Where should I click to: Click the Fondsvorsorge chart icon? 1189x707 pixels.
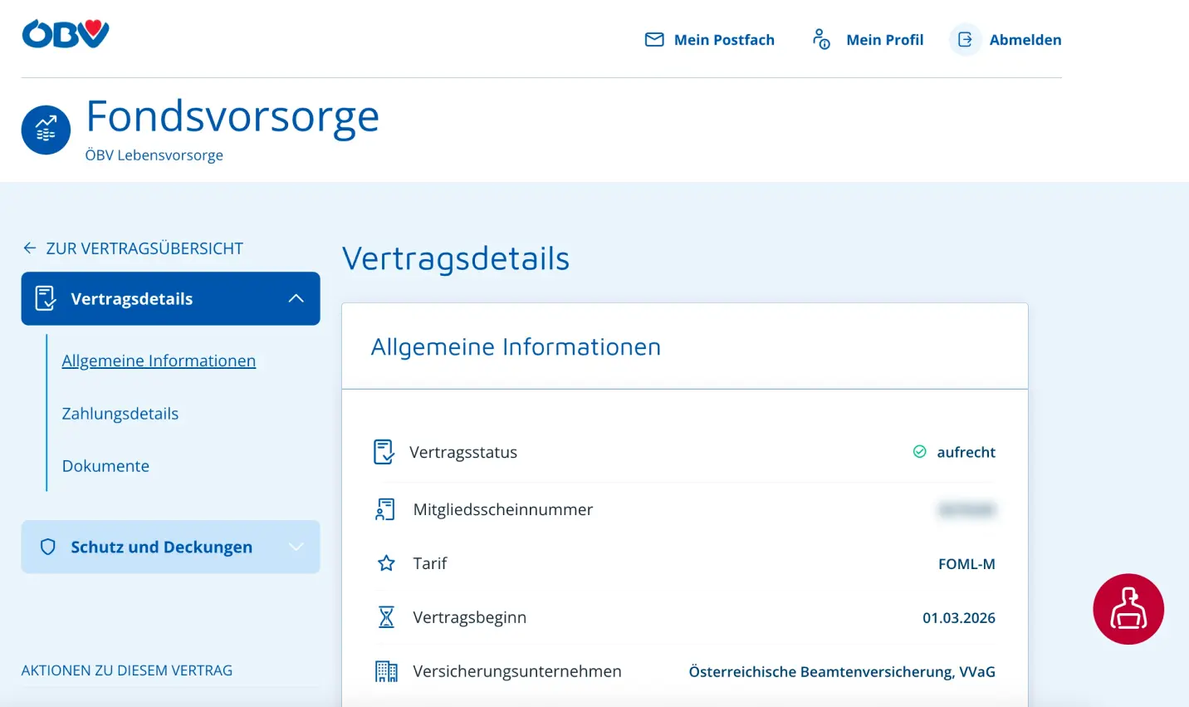(x=46, y=129)
